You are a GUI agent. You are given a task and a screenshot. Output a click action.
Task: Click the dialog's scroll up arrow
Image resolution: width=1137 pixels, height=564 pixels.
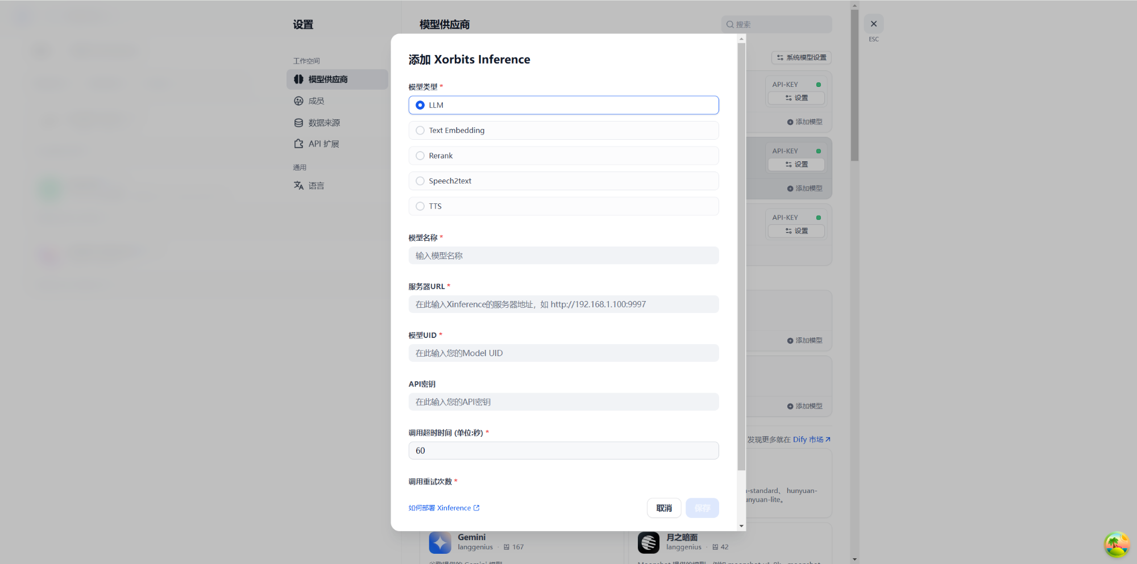coord(741,39)
